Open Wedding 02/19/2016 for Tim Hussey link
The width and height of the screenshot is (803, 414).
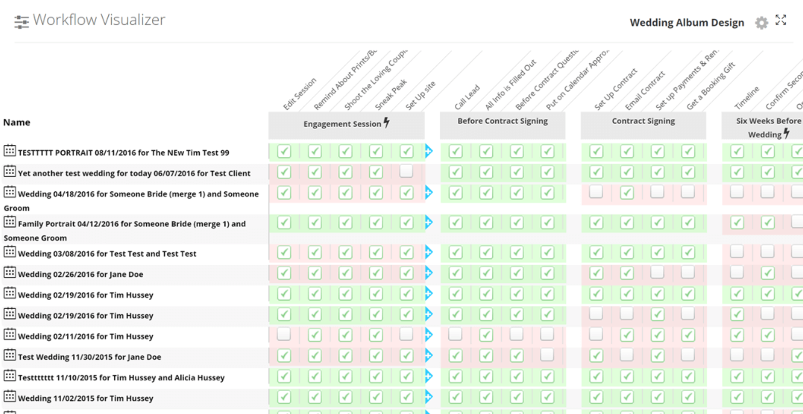click(86, 295)
